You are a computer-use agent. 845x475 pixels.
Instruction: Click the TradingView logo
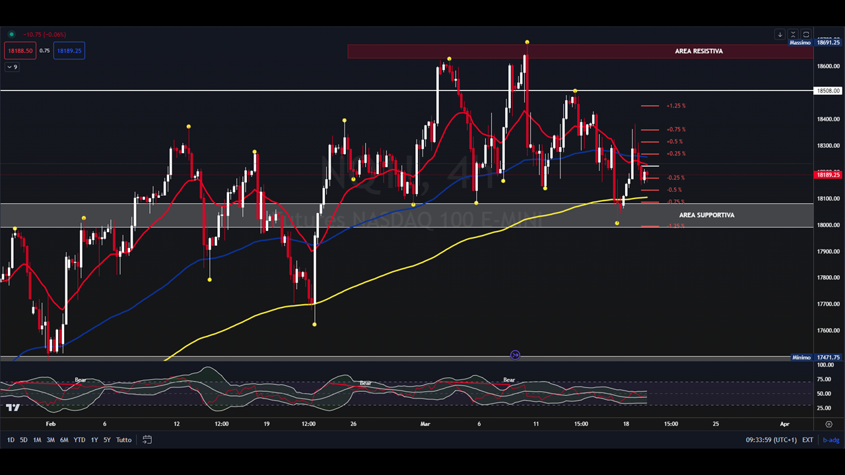[13, 407]
